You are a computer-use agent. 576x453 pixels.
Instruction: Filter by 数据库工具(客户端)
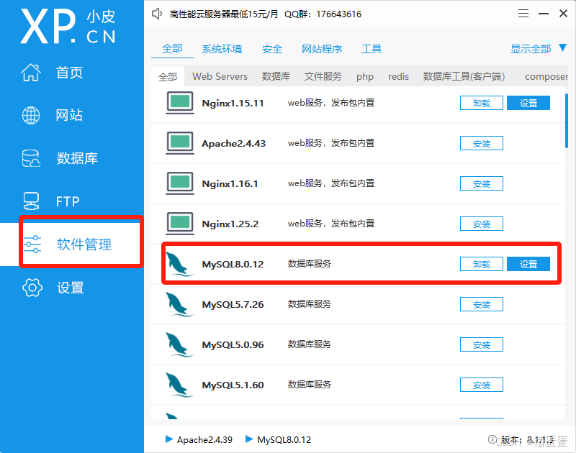(464, 76)
